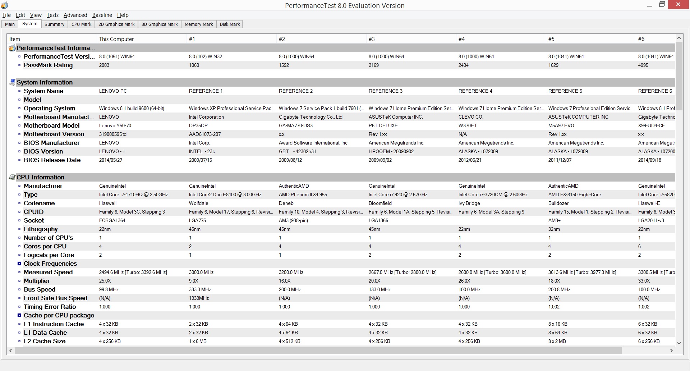Click the vertical scrollbar down arrow

679,343
